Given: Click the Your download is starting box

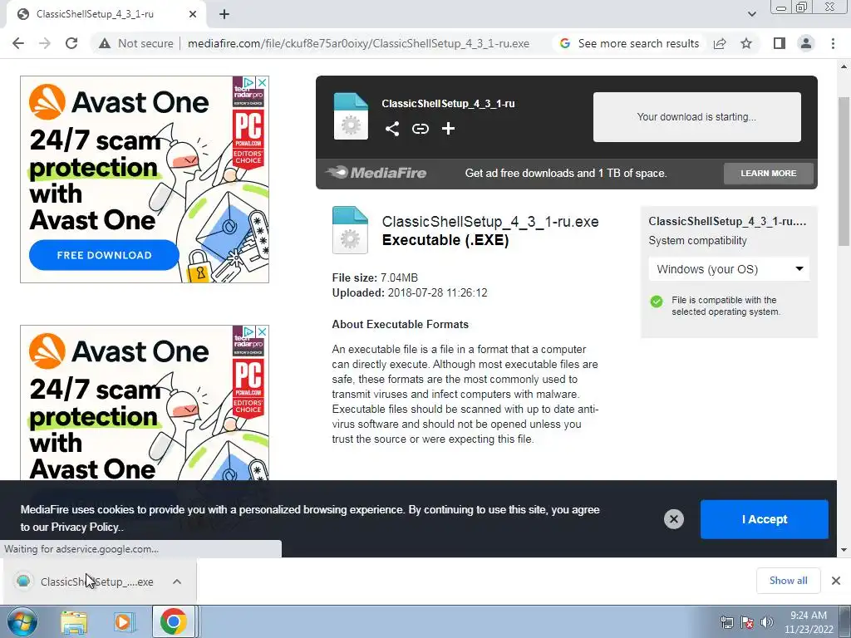Looking at the screenshot, I should point(697,117).
